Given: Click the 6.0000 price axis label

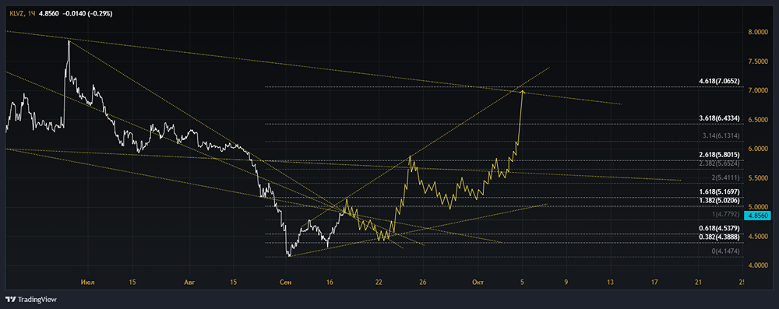Looking at the screenshot, I should (x=758, y=149).
